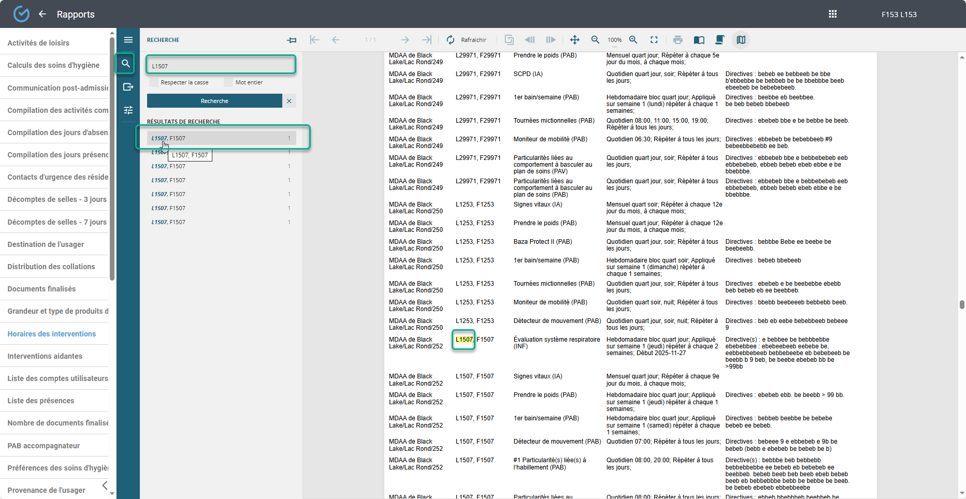Viewport: 966px width, 499px height.
Task: Zoom in on the report
Action: (633, 40)
